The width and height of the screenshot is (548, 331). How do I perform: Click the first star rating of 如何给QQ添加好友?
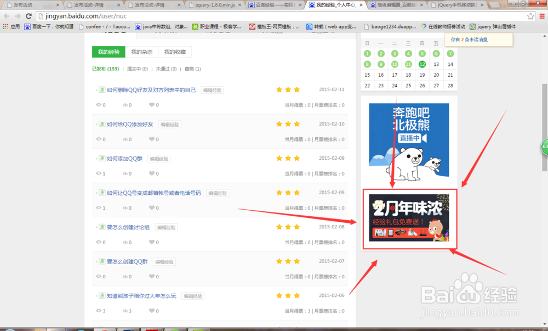[x=279, y=124]
